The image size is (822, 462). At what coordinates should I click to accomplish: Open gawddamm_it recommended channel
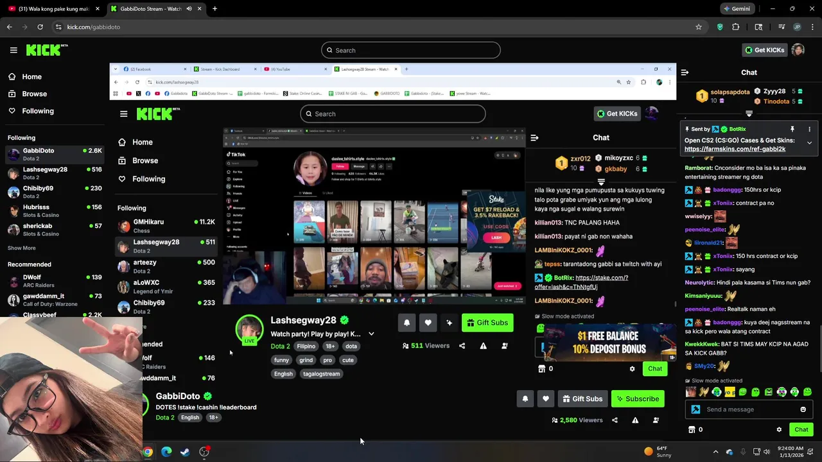coord(55,300)
